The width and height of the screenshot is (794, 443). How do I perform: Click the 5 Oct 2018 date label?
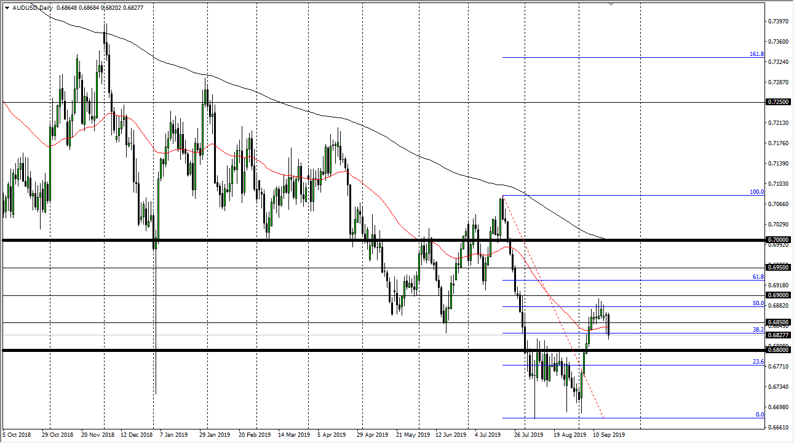coord(17,434)
